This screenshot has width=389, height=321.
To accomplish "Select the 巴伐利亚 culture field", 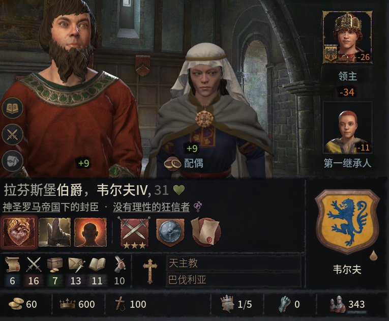I will pos(234,280).
